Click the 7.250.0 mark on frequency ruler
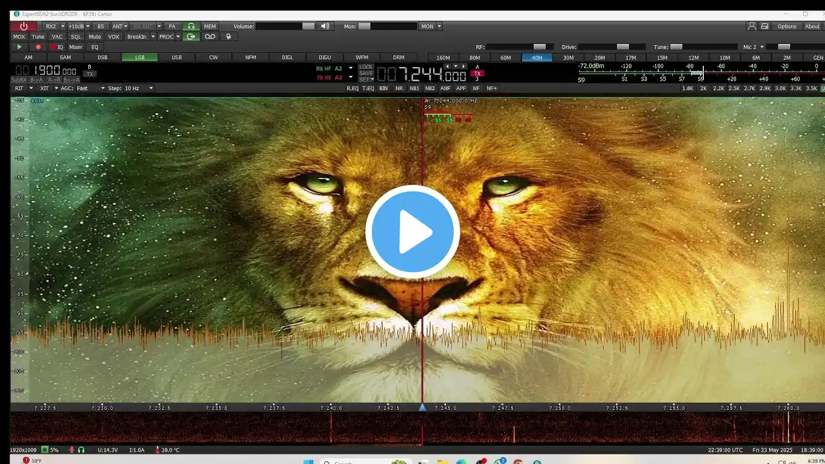Screen dimensions: 825x464 [560, 408]
